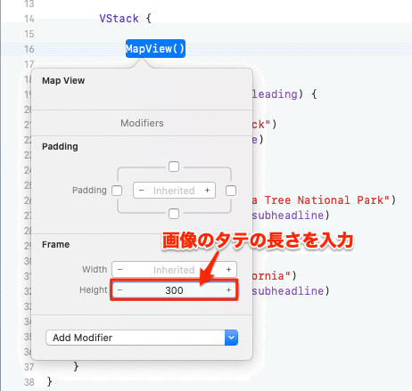Screen dimensions: 412x391
Task: Click the Padding Inherited value field
Action: point(174,191)
